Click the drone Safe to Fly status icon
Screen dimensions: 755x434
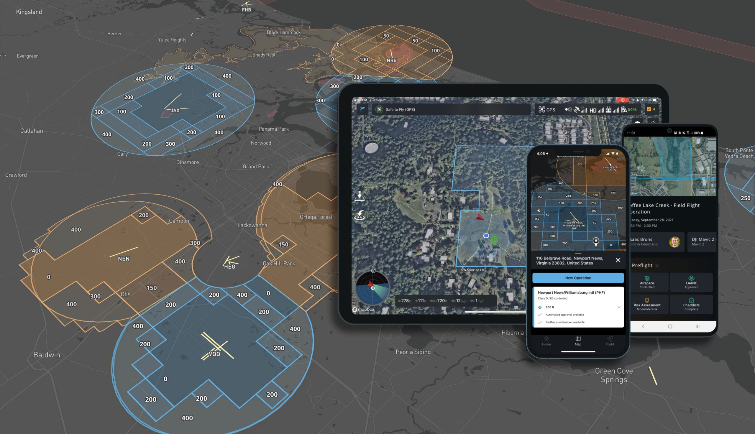380,110
